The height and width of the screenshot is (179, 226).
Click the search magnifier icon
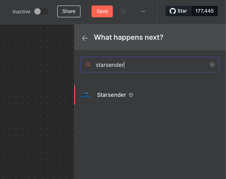[x=88, y=65]
